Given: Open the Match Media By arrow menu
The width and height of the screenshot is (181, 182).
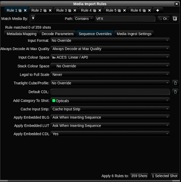Looking at the screenshot, I should tap(33, 18).
